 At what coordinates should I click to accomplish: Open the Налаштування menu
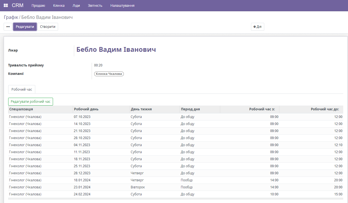point(122,6)
